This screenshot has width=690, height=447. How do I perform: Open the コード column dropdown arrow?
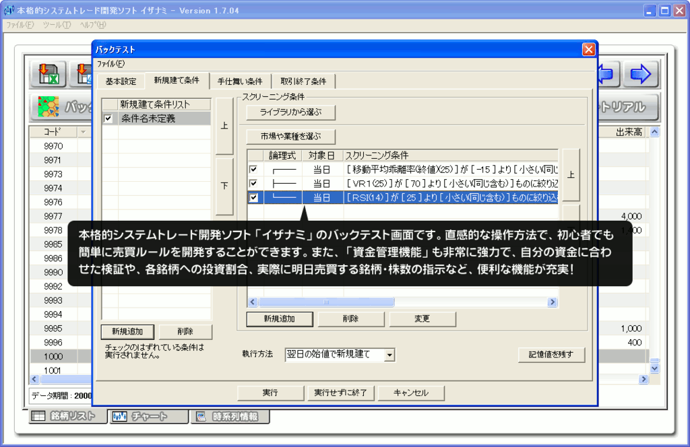(83, 132)
